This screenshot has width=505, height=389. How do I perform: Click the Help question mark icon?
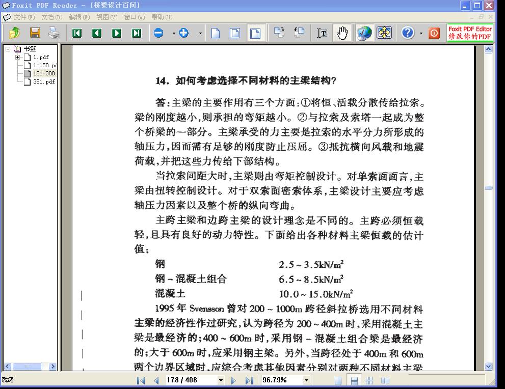tap(408, 33)
